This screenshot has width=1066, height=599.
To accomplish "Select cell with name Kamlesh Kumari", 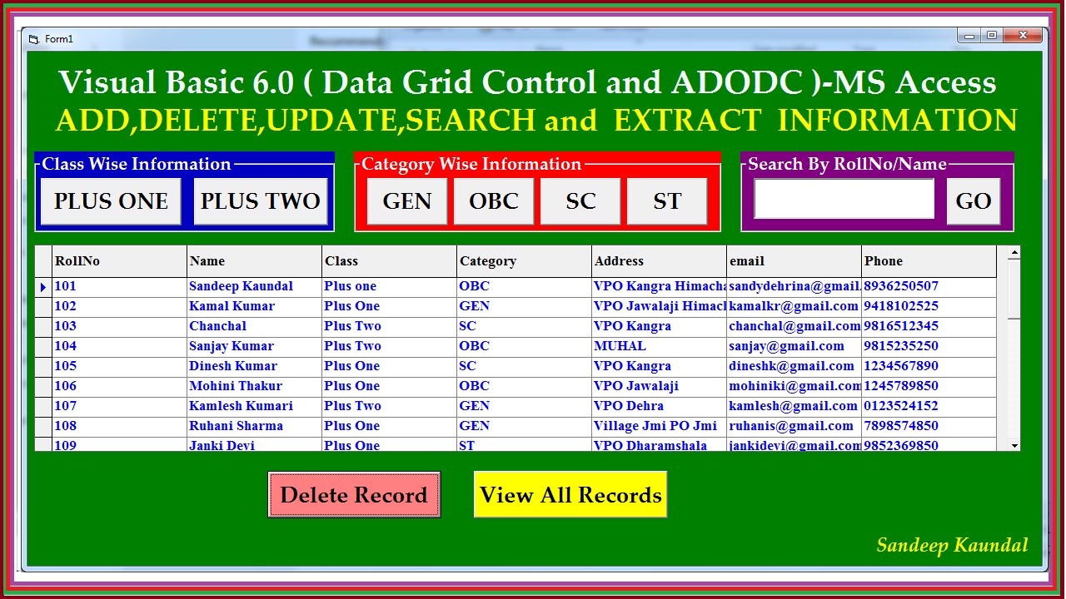I will point(254,406).
